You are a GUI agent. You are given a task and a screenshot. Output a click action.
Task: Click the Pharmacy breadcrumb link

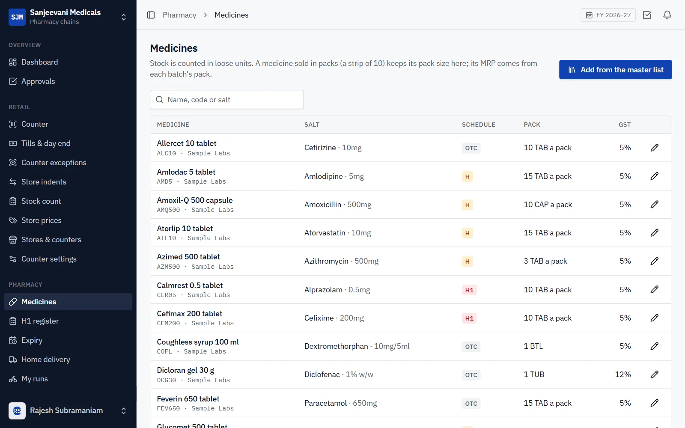click(x=179, y=15)
